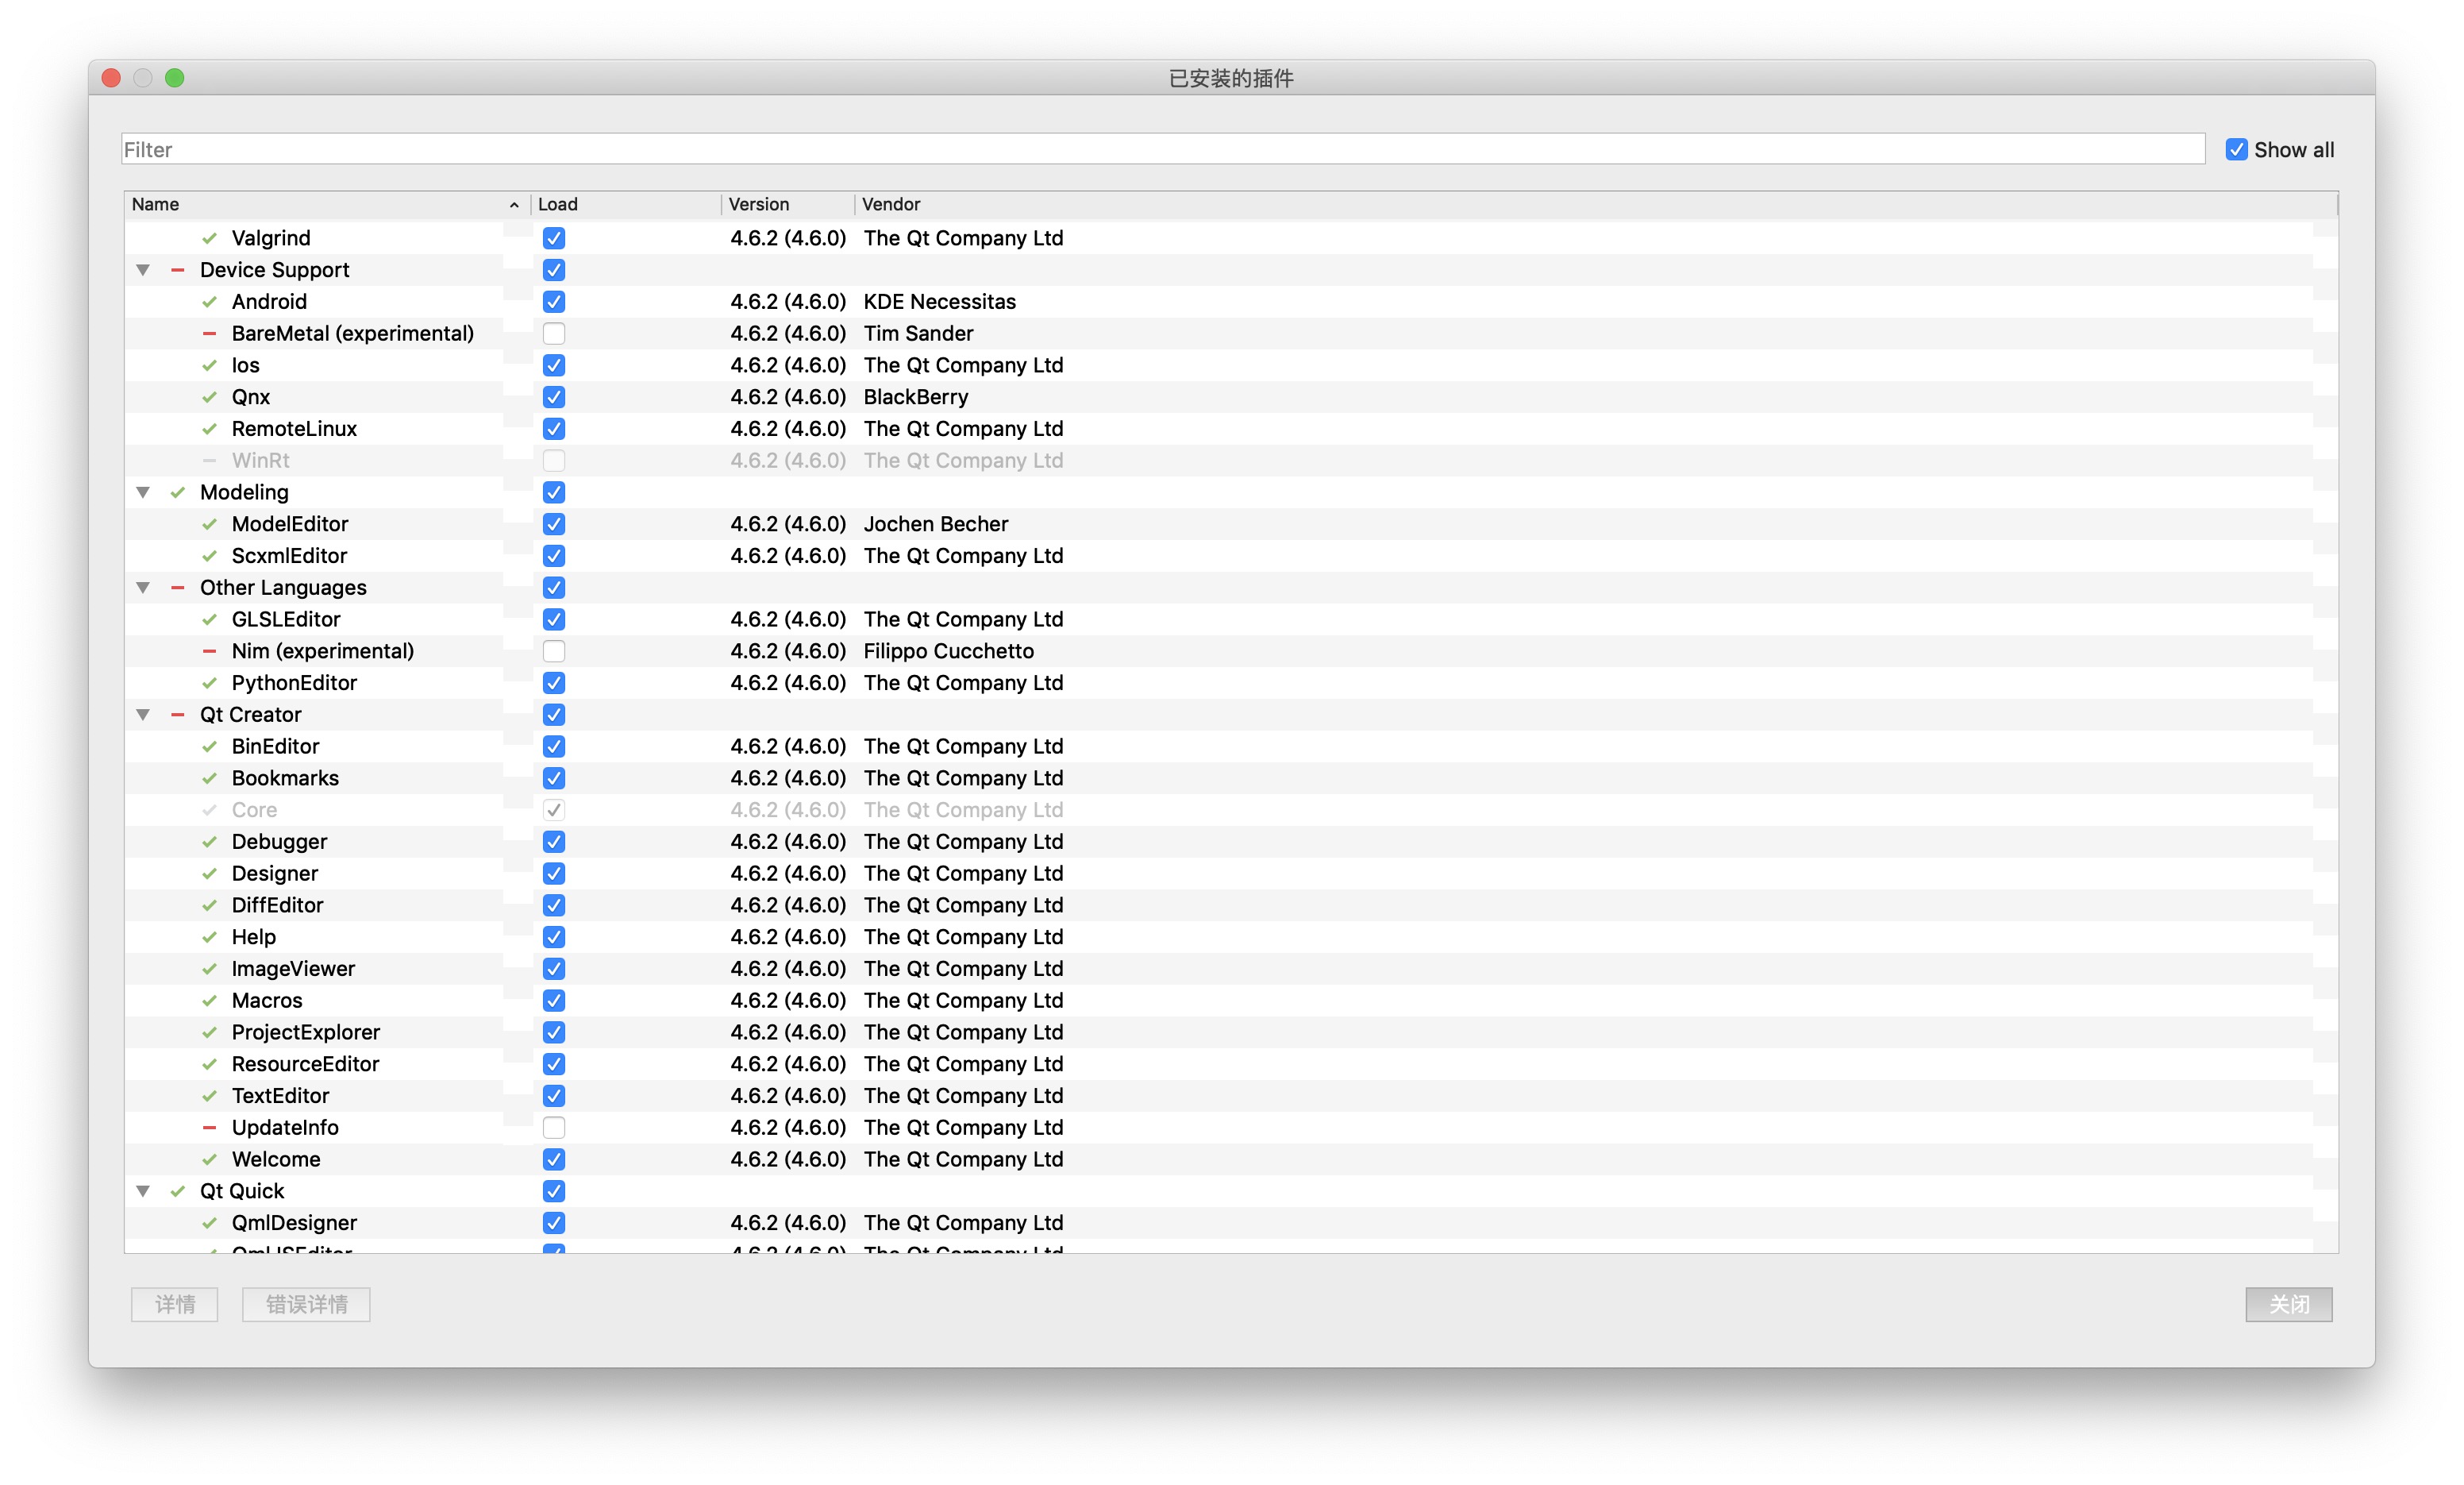Image resolution: width=2464 pixels, height=1485 pixels.
Task: Click the green check icon beside PythonEditor
Action: [209, 684]
